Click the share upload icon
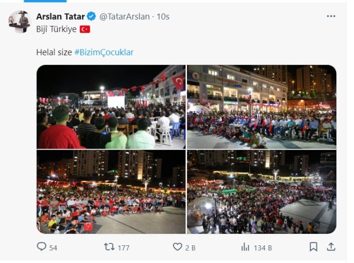The image size is (354, 263). click(x=331, y=247)
